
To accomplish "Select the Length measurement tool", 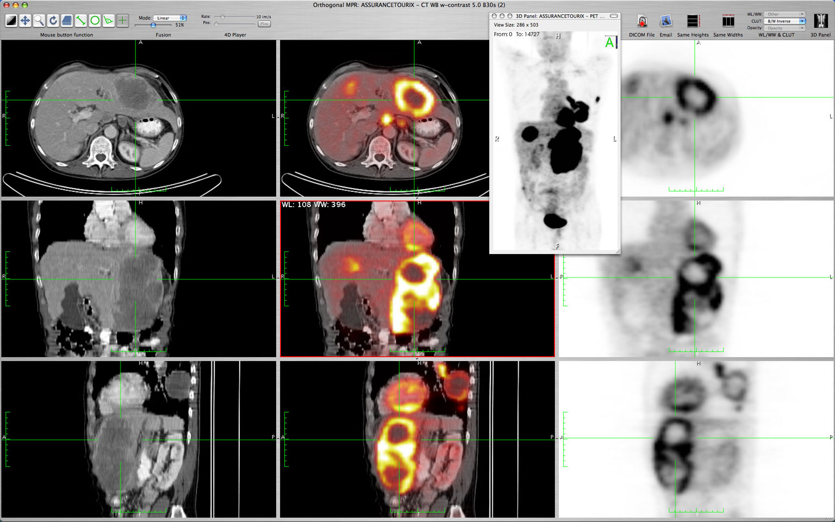I will coord(80,21).
